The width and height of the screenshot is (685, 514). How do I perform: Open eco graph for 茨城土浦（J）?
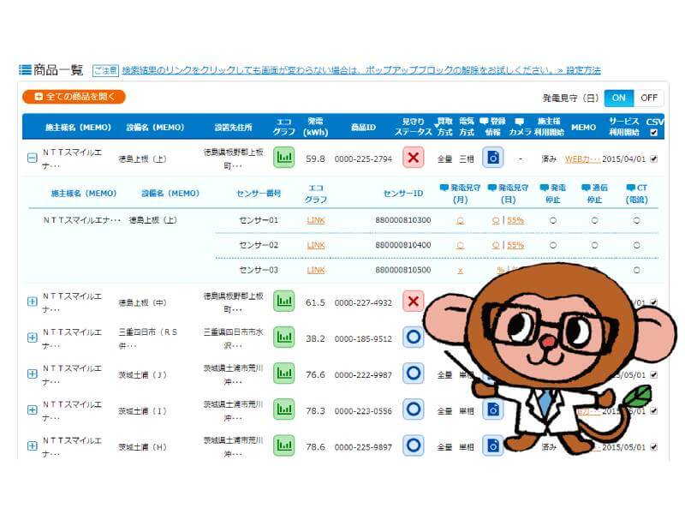(283, 374)
